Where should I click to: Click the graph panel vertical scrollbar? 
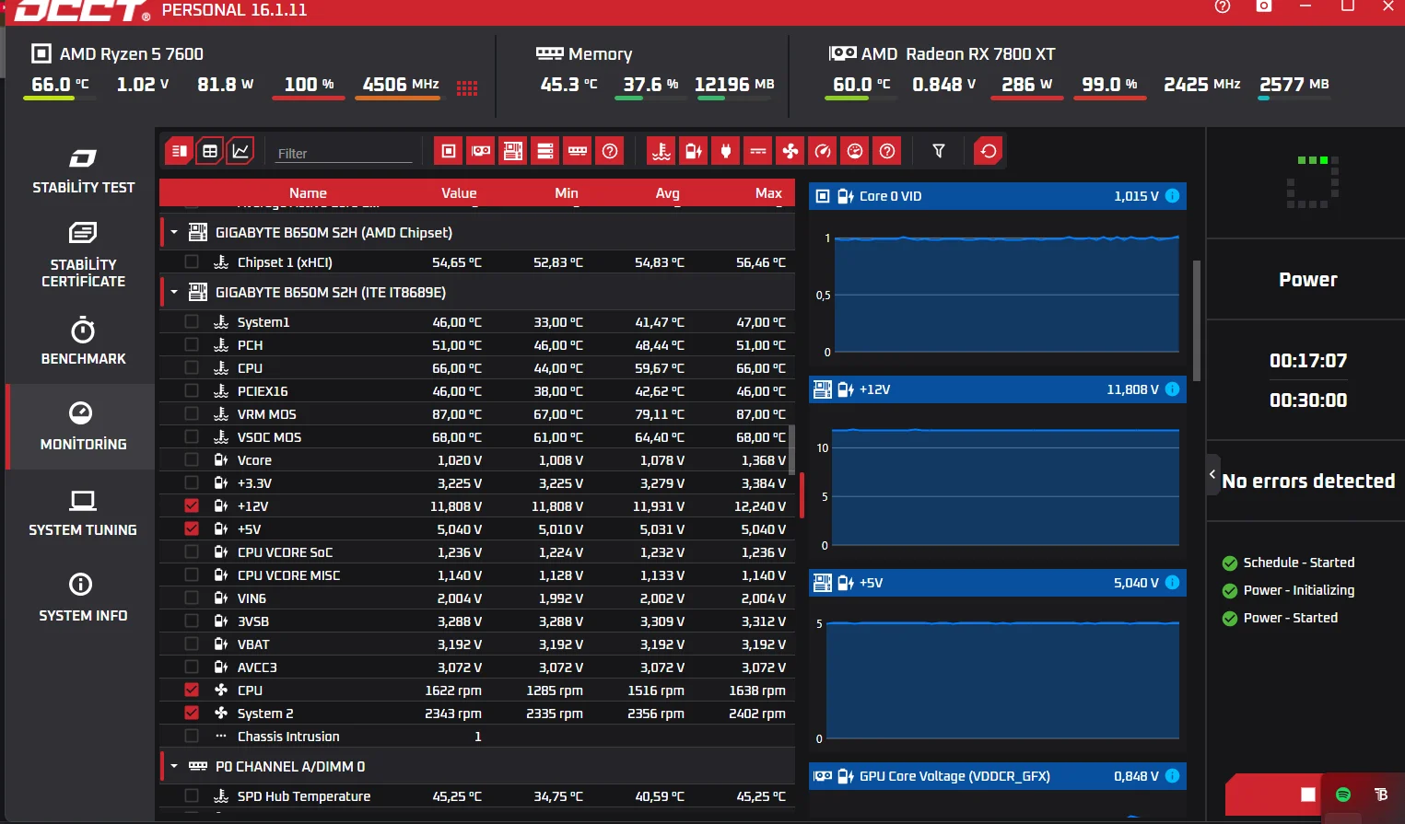(x=1197, y=320)
